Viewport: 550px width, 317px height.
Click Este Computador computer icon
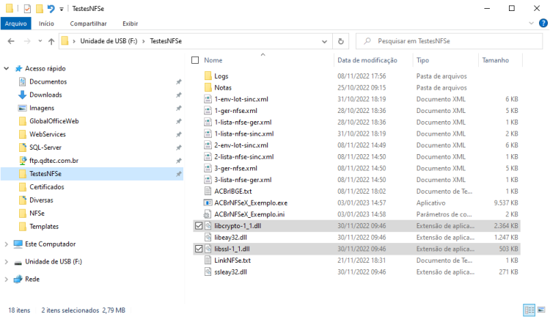pyautogui.click(x=18, y=244)
